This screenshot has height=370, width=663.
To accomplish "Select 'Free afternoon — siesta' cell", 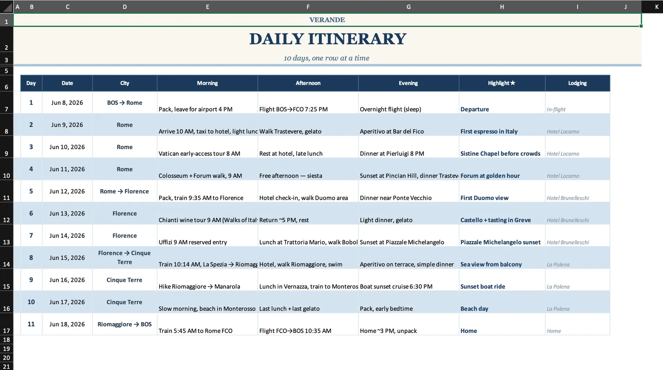I will 308,169.
